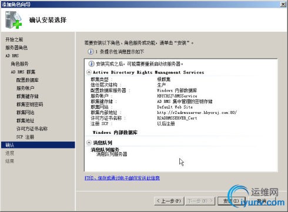Viewport: 288px width, 212px height.
Task: Click the info icon beside 安装完成之后
Action: (x=91, y=64)
